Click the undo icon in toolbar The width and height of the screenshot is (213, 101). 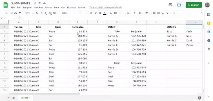coord(7,13)
